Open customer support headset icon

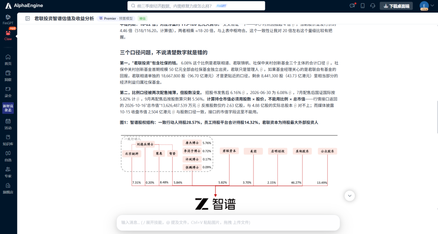click(x=373, y=6)
